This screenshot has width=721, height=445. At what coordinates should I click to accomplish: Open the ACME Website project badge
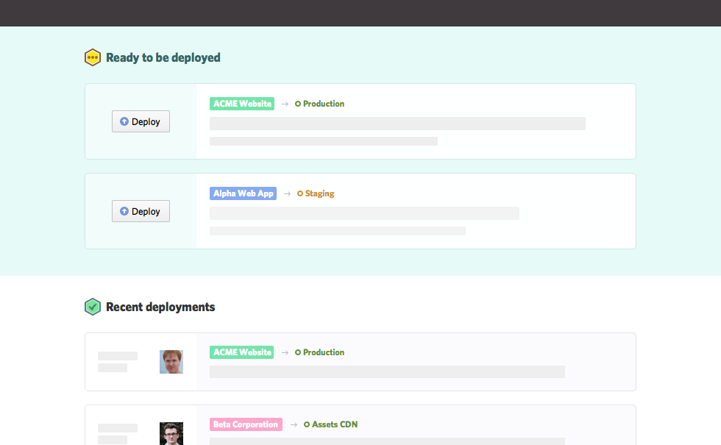click(x=242, y=103)
